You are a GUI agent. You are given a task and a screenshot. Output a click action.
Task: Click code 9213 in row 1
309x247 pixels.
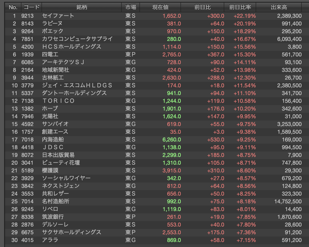(x=27, y=16)
